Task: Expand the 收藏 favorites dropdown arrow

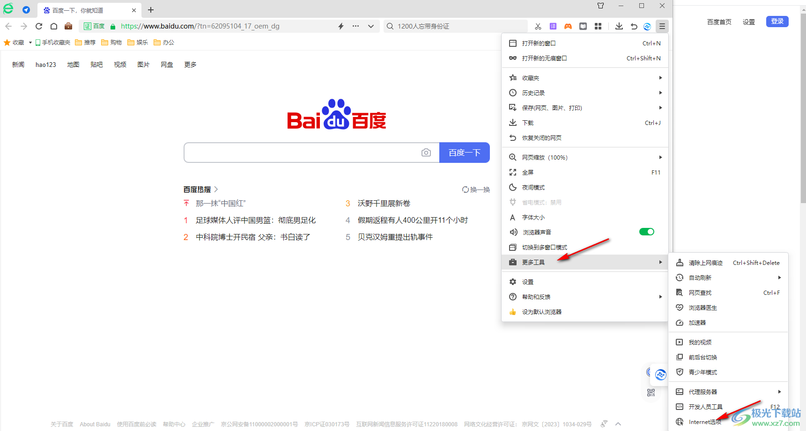Action: coord(30,43)
